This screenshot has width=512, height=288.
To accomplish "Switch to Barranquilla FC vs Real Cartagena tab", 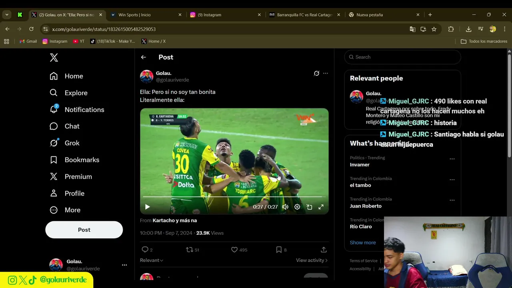I will click(305, 15).
